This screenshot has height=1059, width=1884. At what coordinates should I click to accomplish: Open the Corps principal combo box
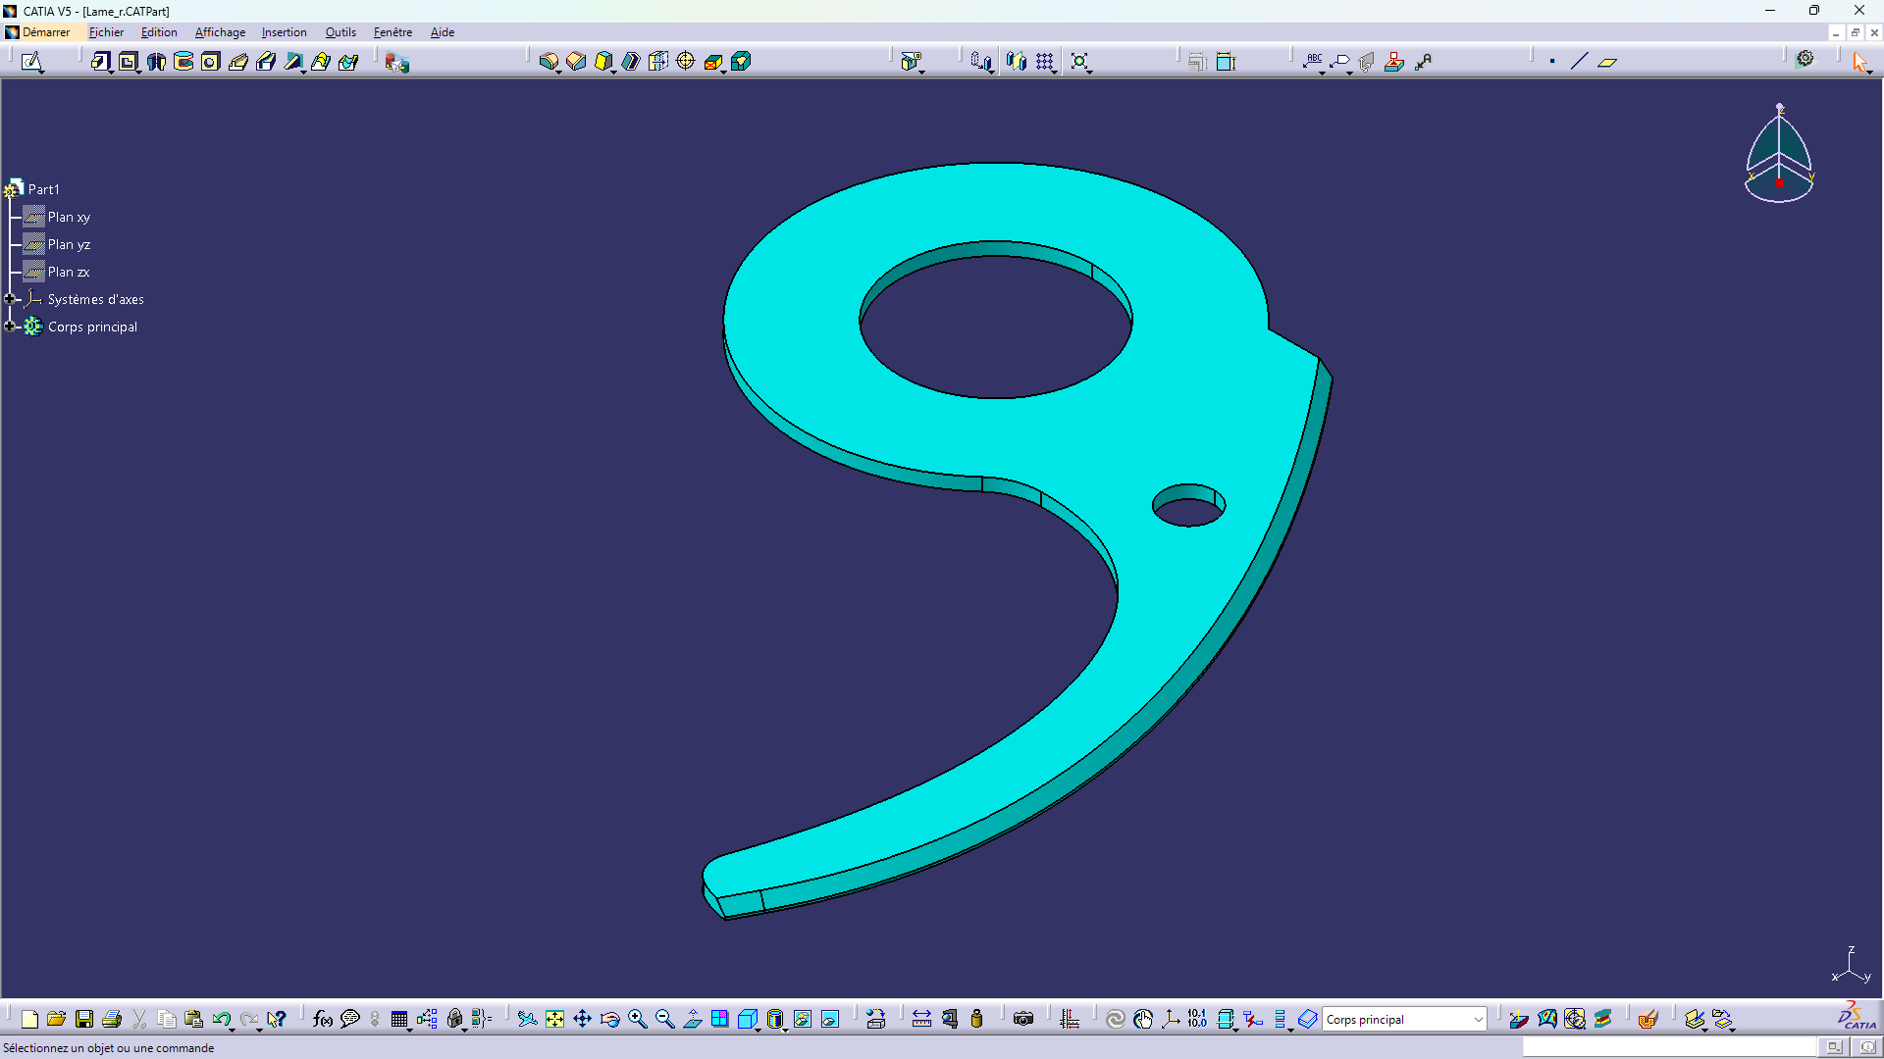tap(1404, 1020)
